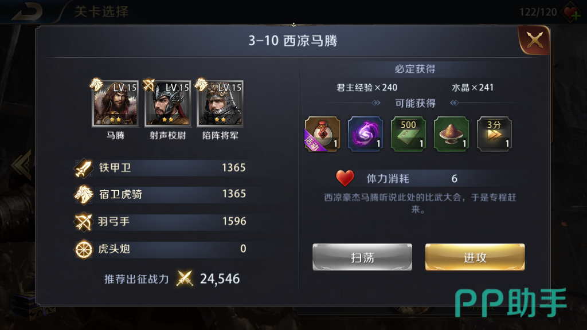Tap the 3分 speed-up reward icon
Viewport: 587px width, 330px height.
pos(494,134)
